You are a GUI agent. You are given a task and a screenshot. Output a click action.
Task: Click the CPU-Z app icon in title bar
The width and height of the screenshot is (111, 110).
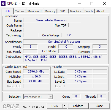coord(3,4)
